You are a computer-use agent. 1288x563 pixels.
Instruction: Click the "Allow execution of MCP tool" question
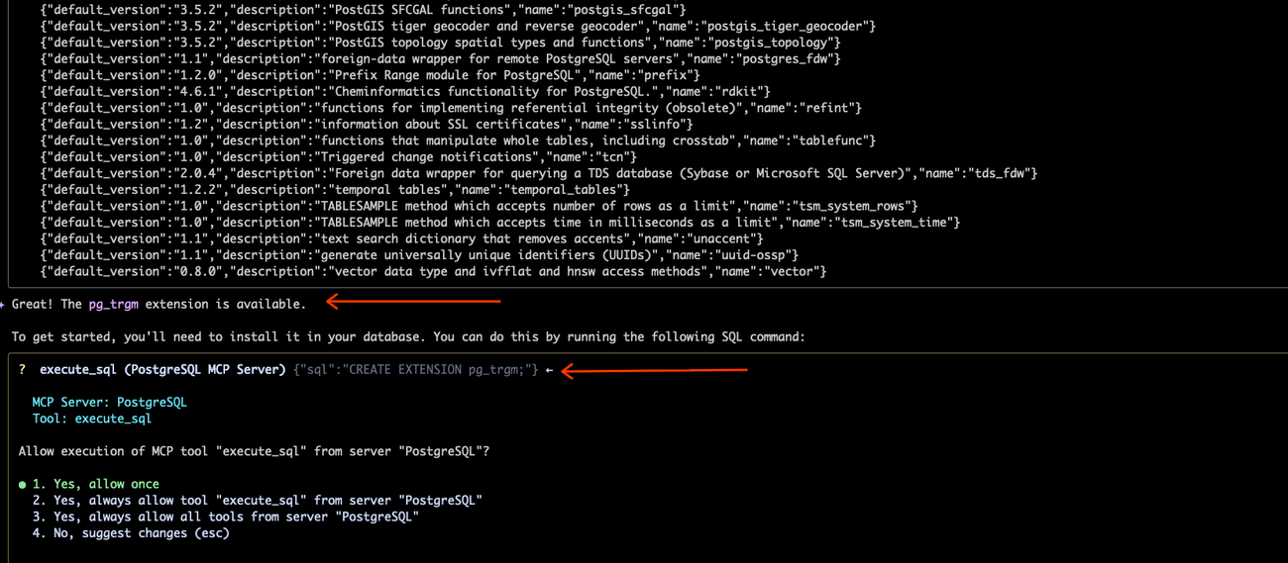(254, 451)
